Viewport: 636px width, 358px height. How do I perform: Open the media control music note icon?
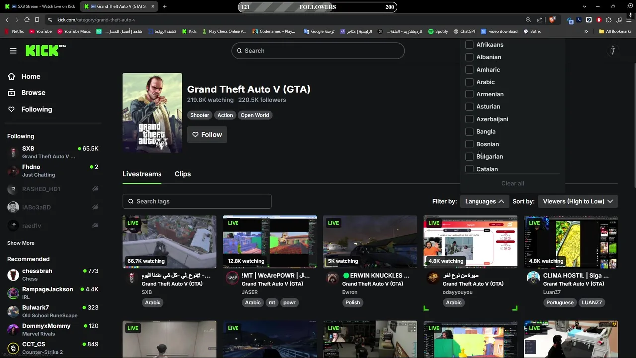(x=619, y=20)
